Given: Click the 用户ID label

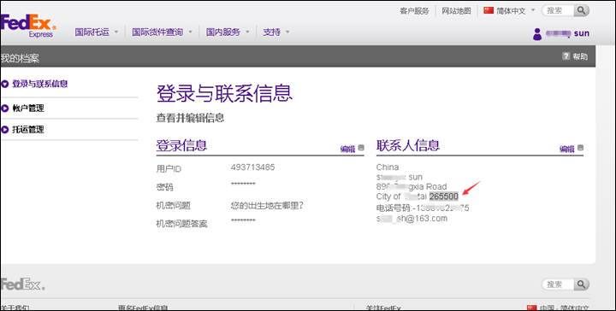Looking at the screenshot, I should click(x=169, y=169).
